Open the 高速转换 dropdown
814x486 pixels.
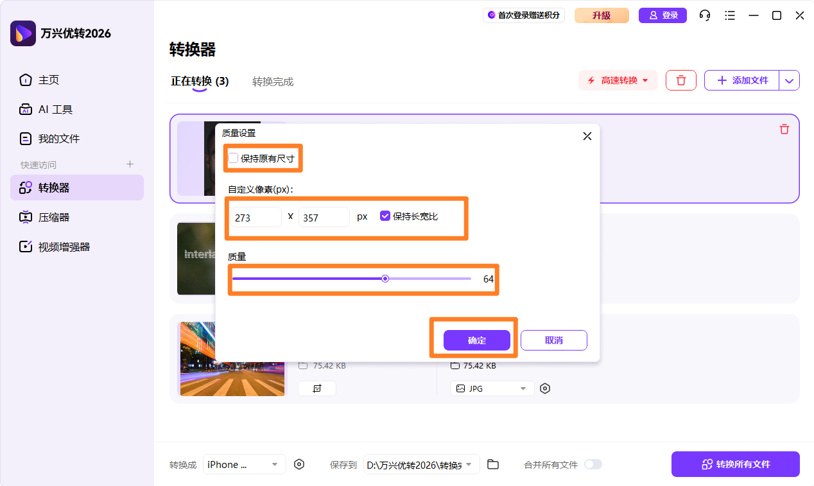point(618,80)
